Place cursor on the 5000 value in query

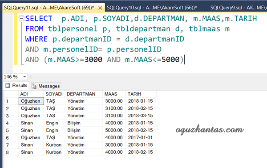click(x=170, y=60)
